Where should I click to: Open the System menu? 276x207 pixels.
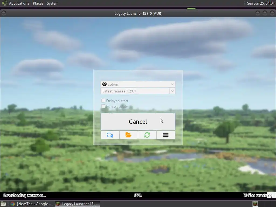[53, 3]
